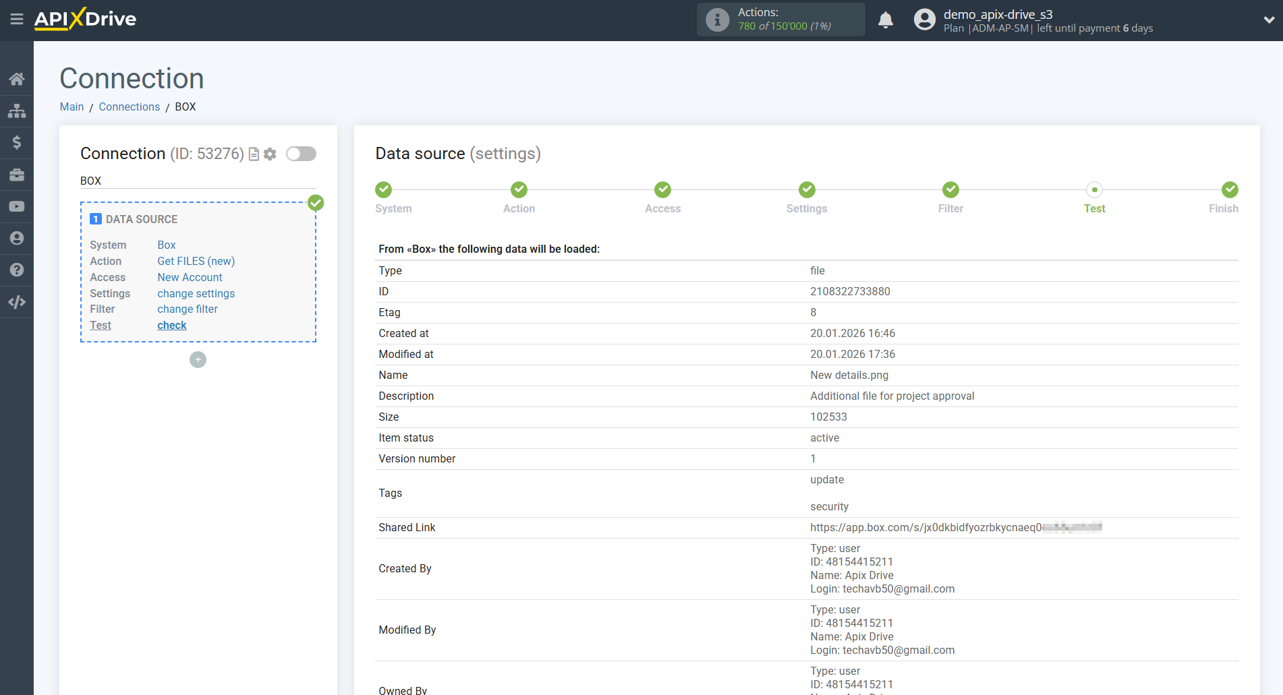Click the Connections breadcrumb link
The image size is (1283, 695).
[129, 107]
